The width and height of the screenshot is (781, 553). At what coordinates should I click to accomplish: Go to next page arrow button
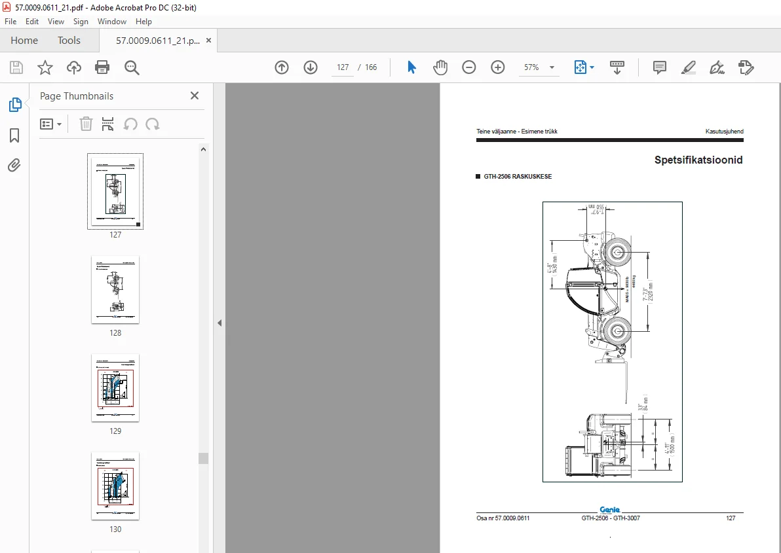[311, 67]
